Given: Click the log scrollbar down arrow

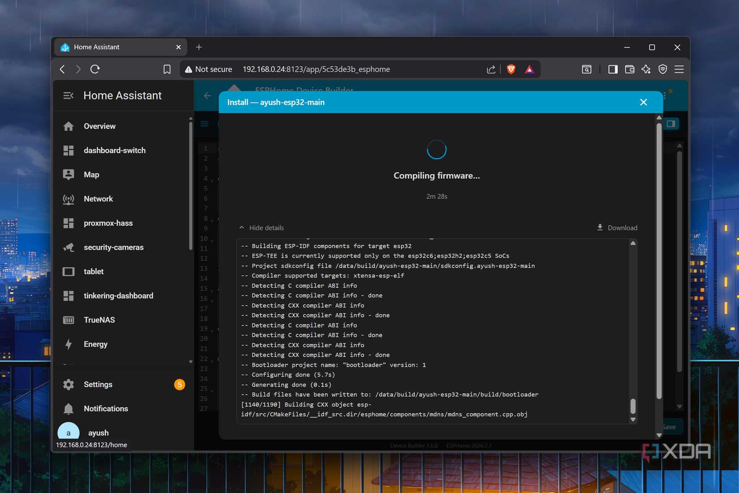Looking at the screenshot, I should coord(633,420).
